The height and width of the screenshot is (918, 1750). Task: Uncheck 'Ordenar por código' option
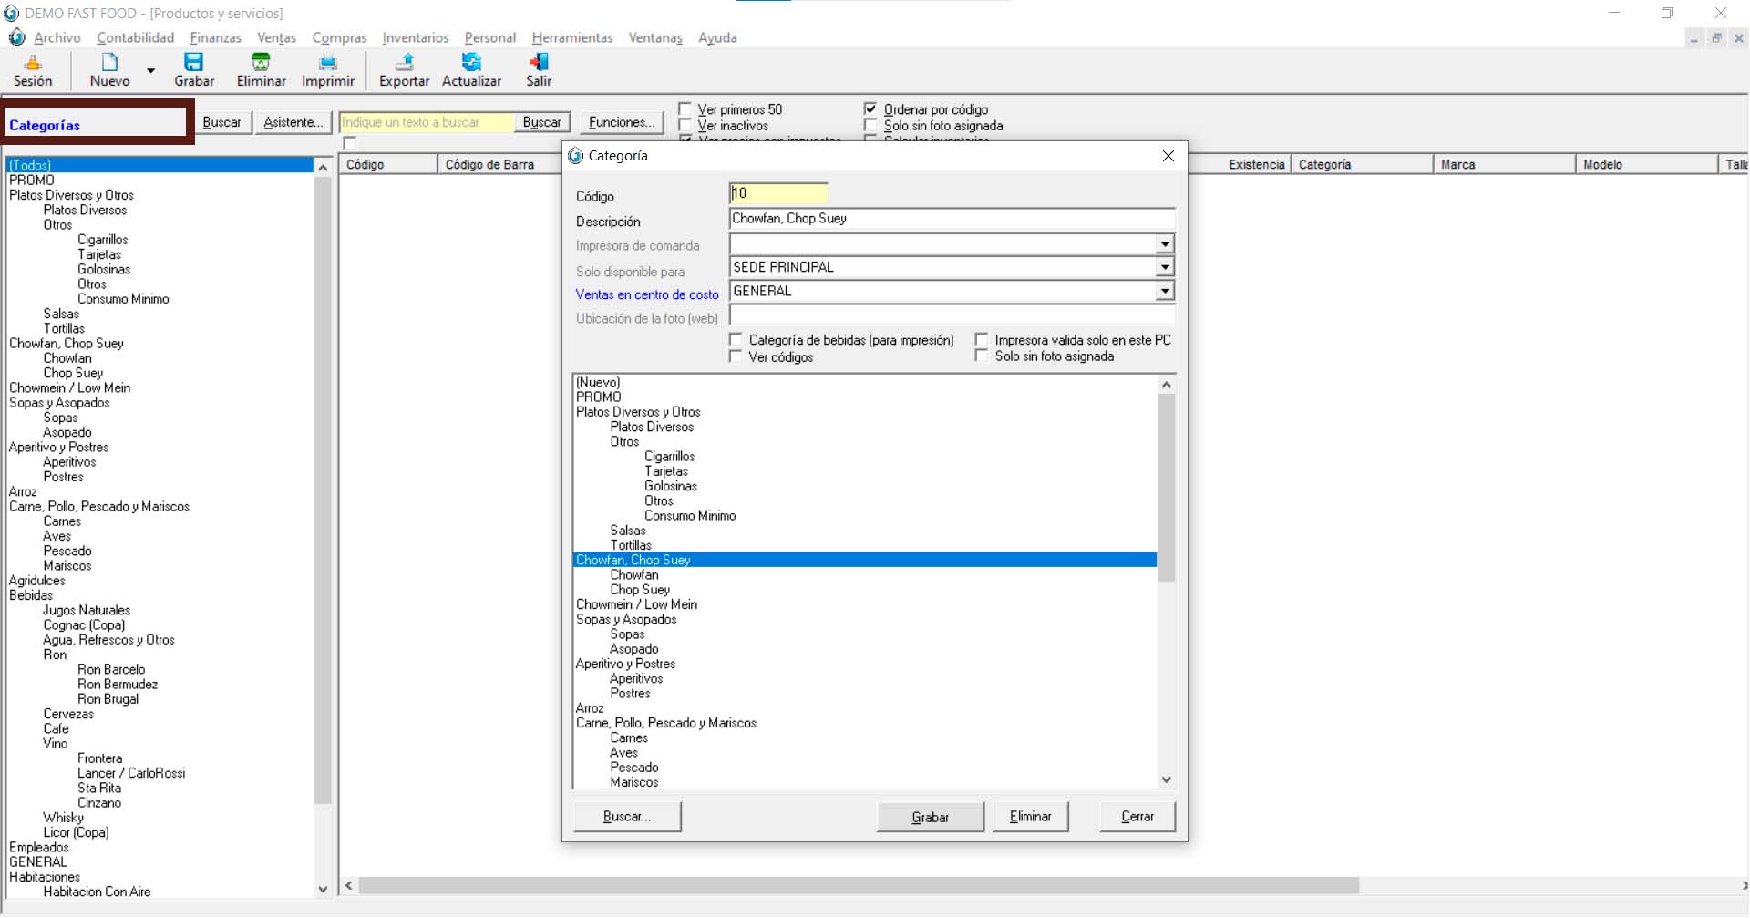tap(870, 109)
